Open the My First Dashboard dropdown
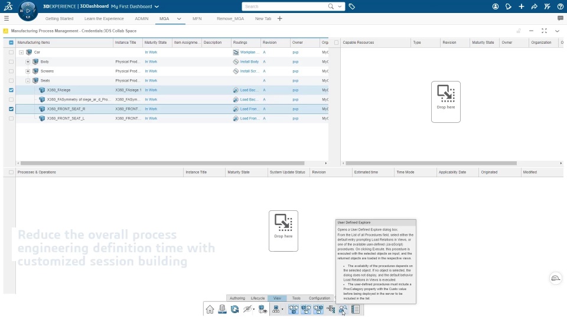 tap(157, 6)
